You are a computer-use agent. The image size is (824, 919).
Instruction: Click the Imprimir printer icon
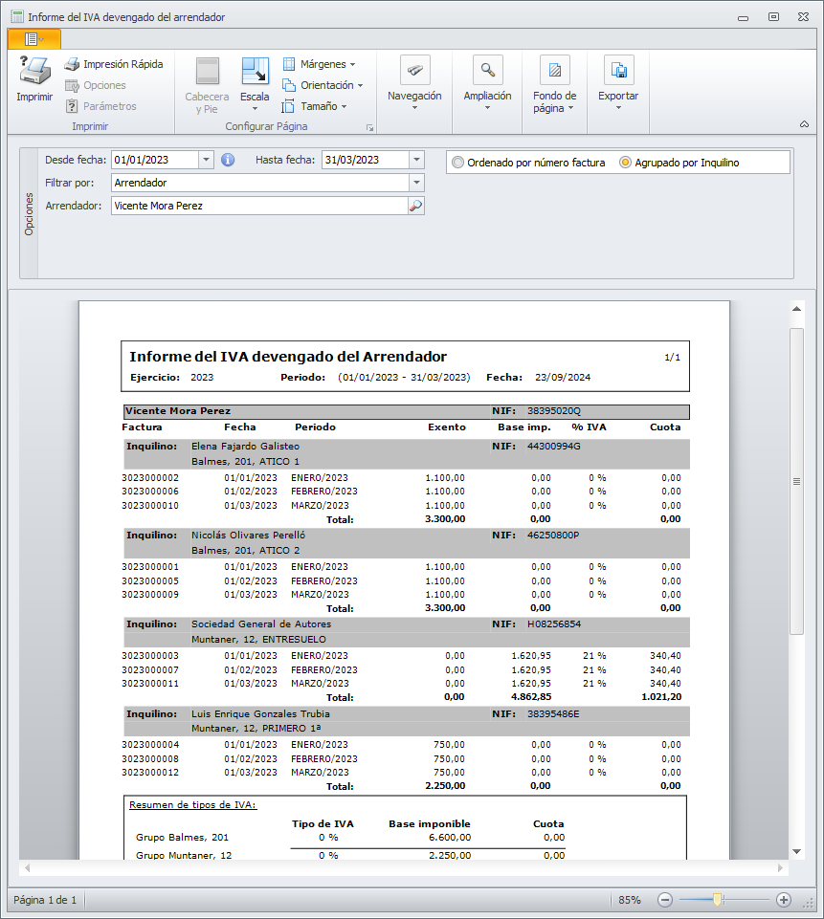pyautogui.click(x=34, y=72)
